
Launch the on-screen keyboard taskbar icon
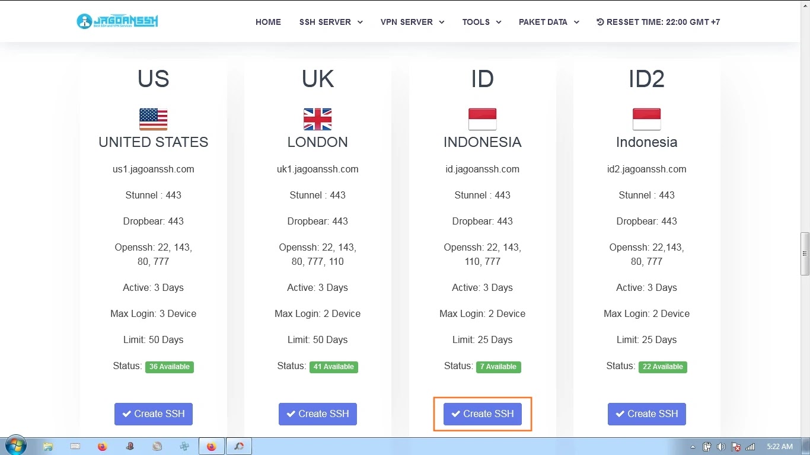pyautogui.click(x=75, y=447)
